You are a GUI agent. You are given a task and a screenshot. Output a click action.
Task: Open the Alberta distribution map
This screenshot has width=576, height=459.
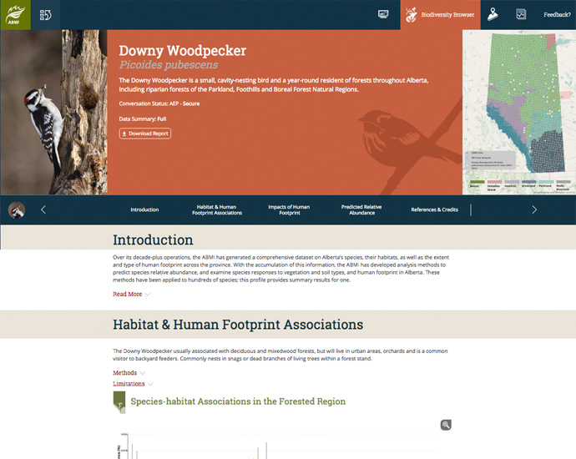coord(519,112)
